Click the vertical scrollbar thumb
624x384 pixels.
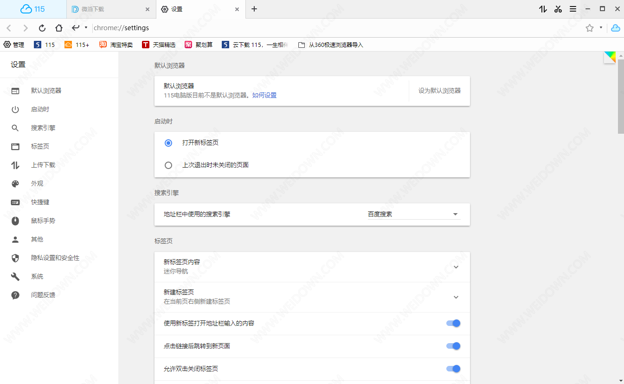621,96
